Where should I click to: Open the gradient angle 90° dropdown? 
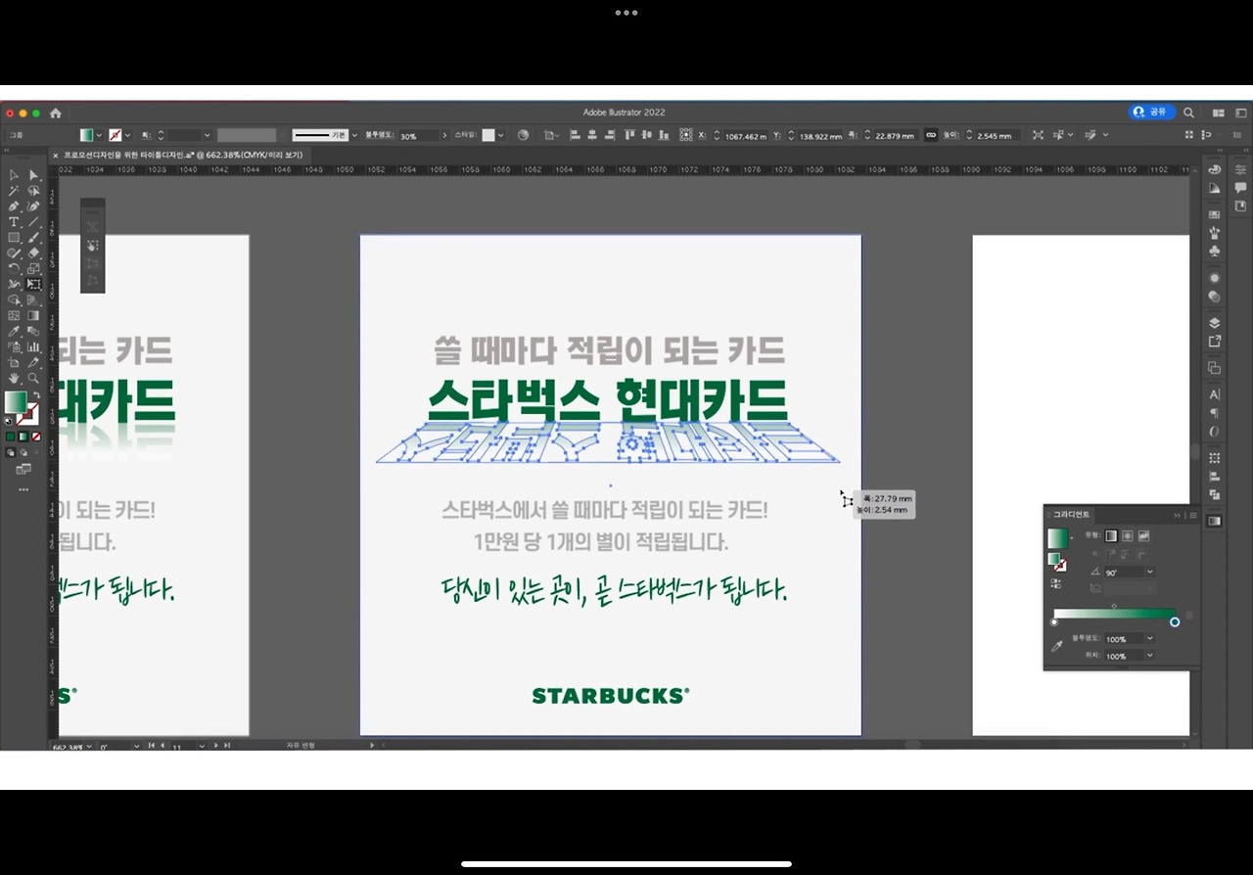1149,572
